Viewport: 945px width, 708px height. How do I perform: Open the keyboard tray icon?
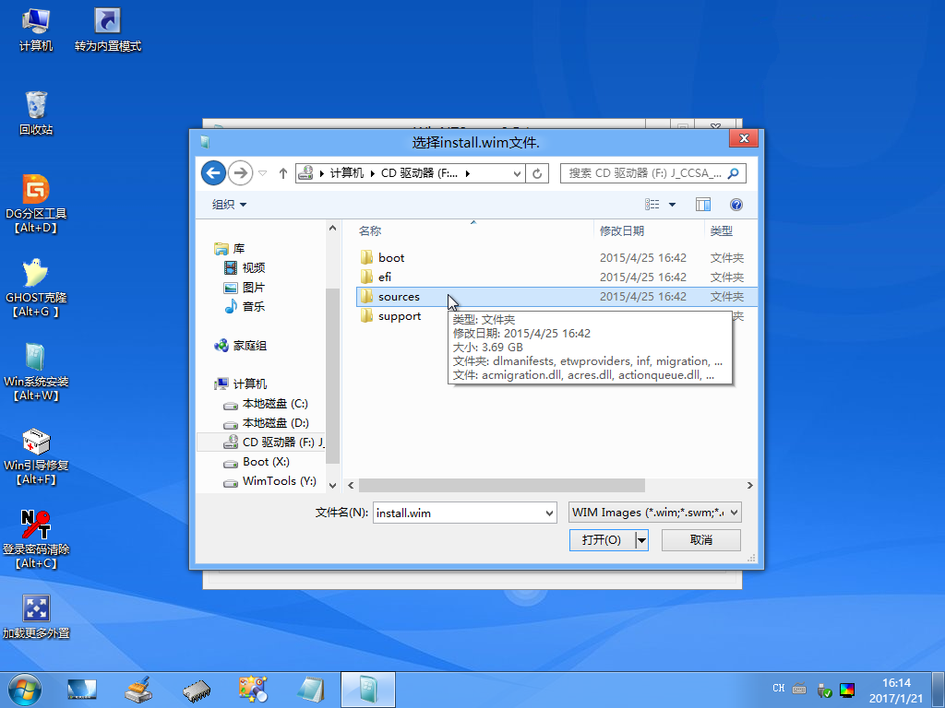pos(799,689)
